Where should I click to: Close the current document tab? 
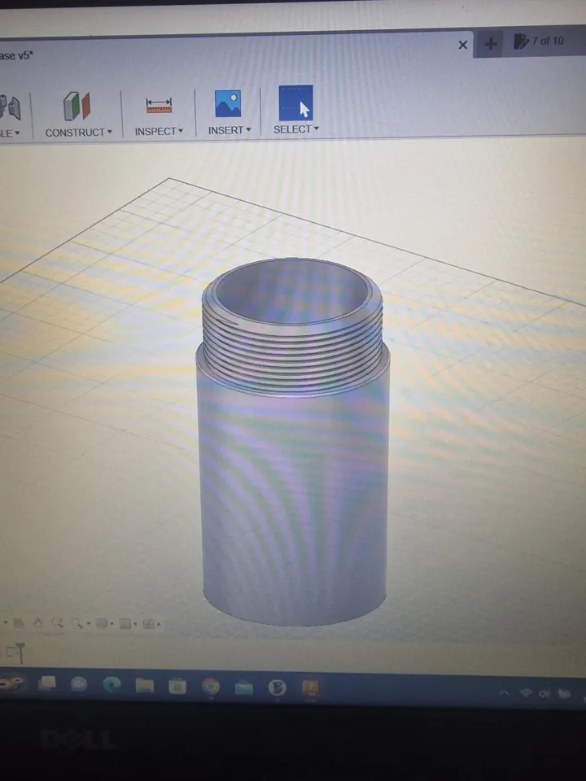463,45
